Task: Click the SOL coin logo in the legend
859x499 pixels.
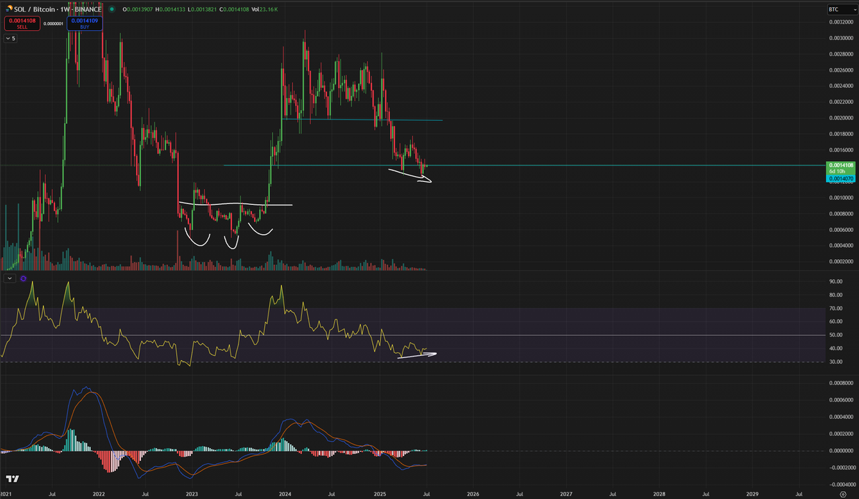Action: click(8, 9)
